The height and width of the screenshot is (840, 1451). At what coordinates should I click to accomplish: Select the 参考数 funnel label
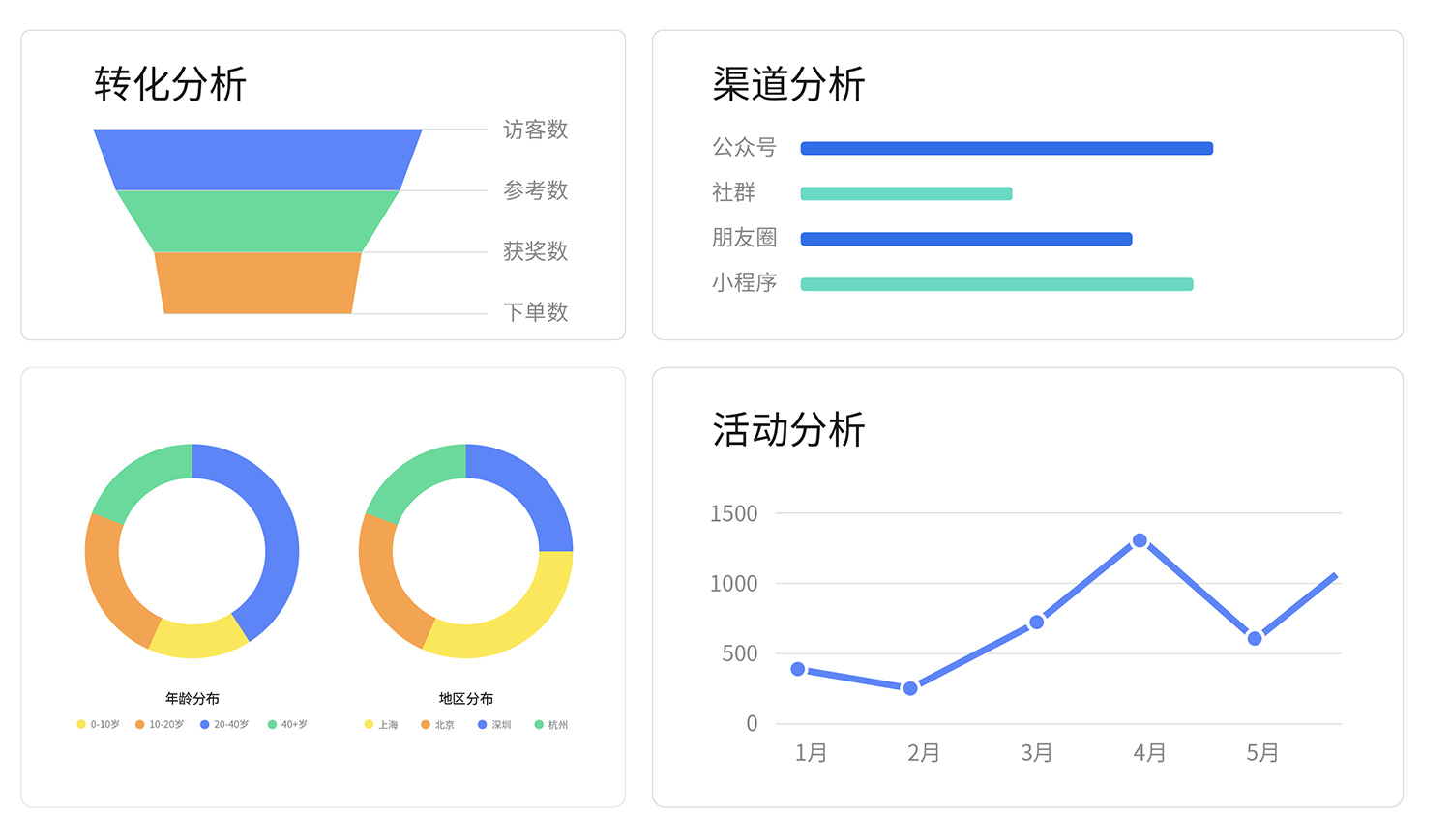point(535,190)
